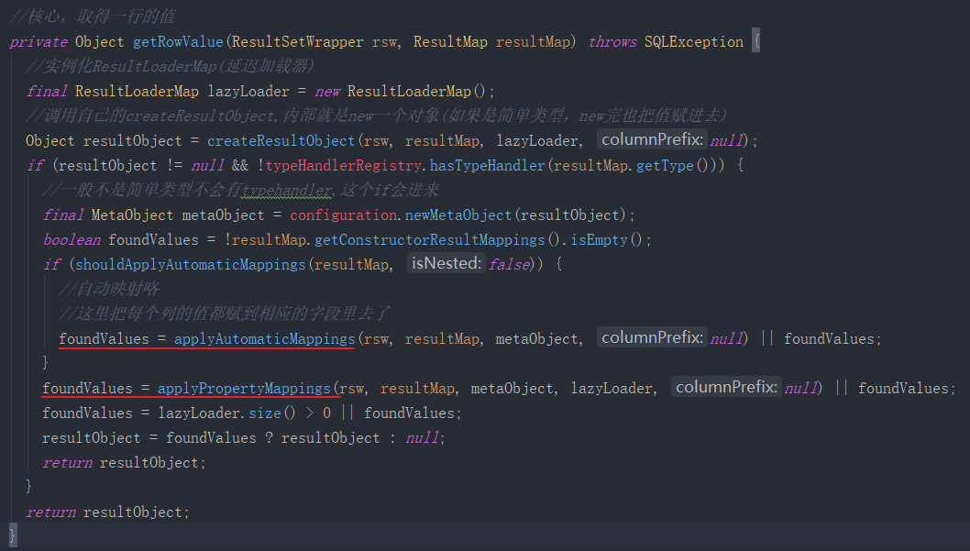Click the applyPropertyMappings method call
The height and width of the screenshot is (551, 970).
point(244,389)
